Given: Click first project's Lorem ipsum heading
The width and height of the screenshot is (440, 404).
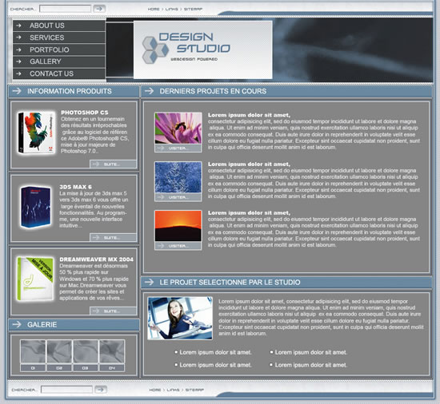Looking at the screenshot, I should click(249, 115).
